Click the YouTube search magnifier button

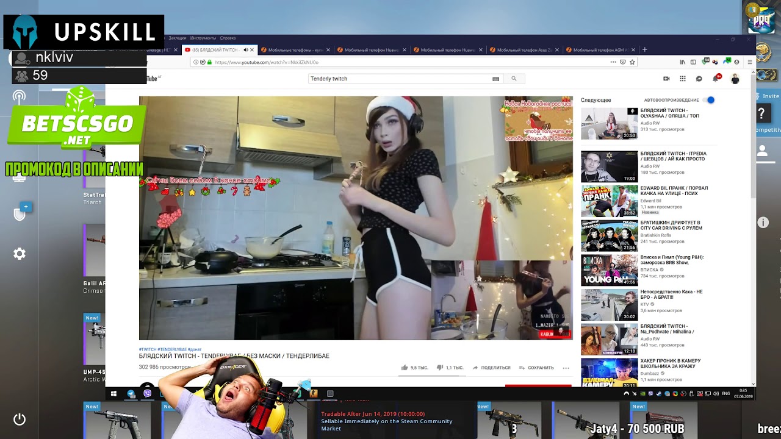514,79
